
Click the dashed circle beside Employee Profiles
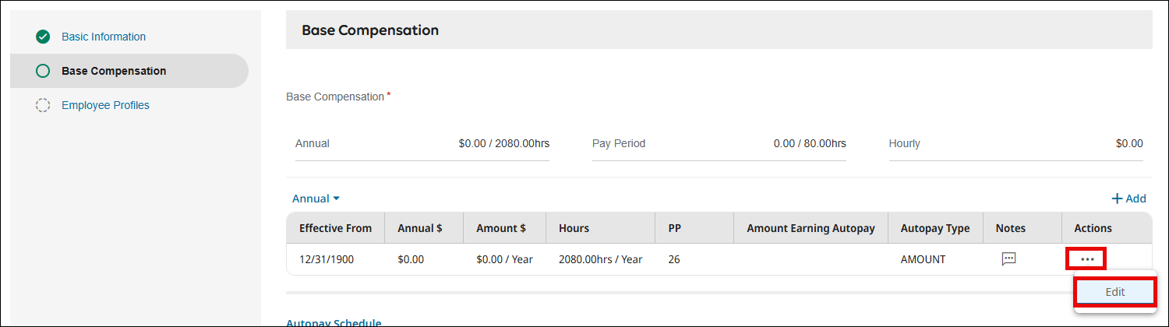click(x=43, y=105)
